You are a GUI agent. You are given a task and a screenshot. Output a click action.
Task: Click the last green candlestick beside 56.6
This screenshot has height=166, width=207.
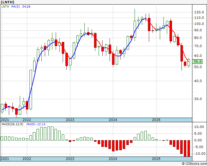click(x=189, y=63)
